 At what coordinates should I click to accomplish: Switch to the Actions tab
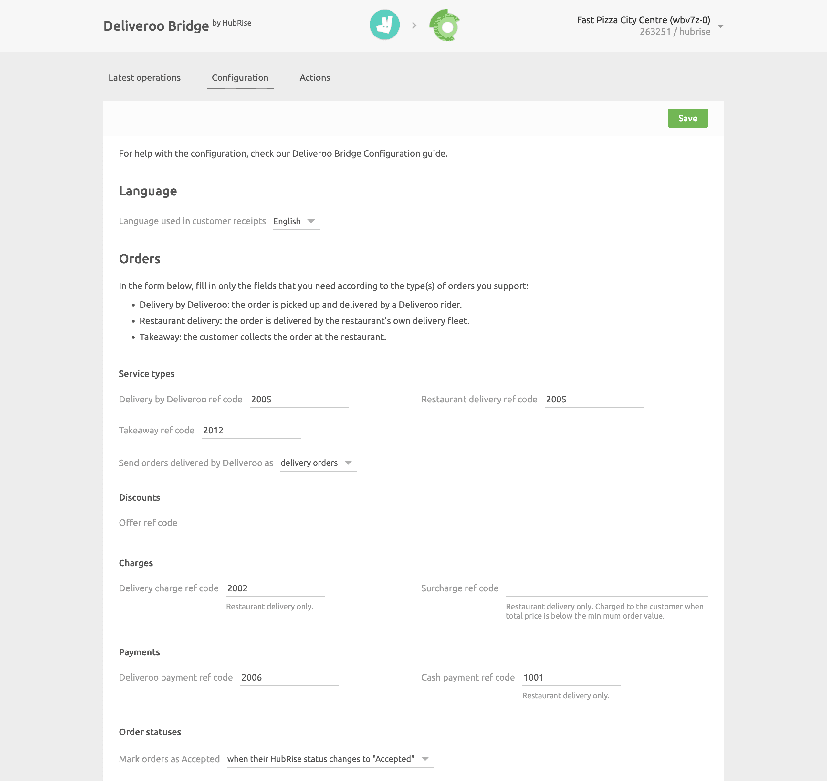coord(315,77)
